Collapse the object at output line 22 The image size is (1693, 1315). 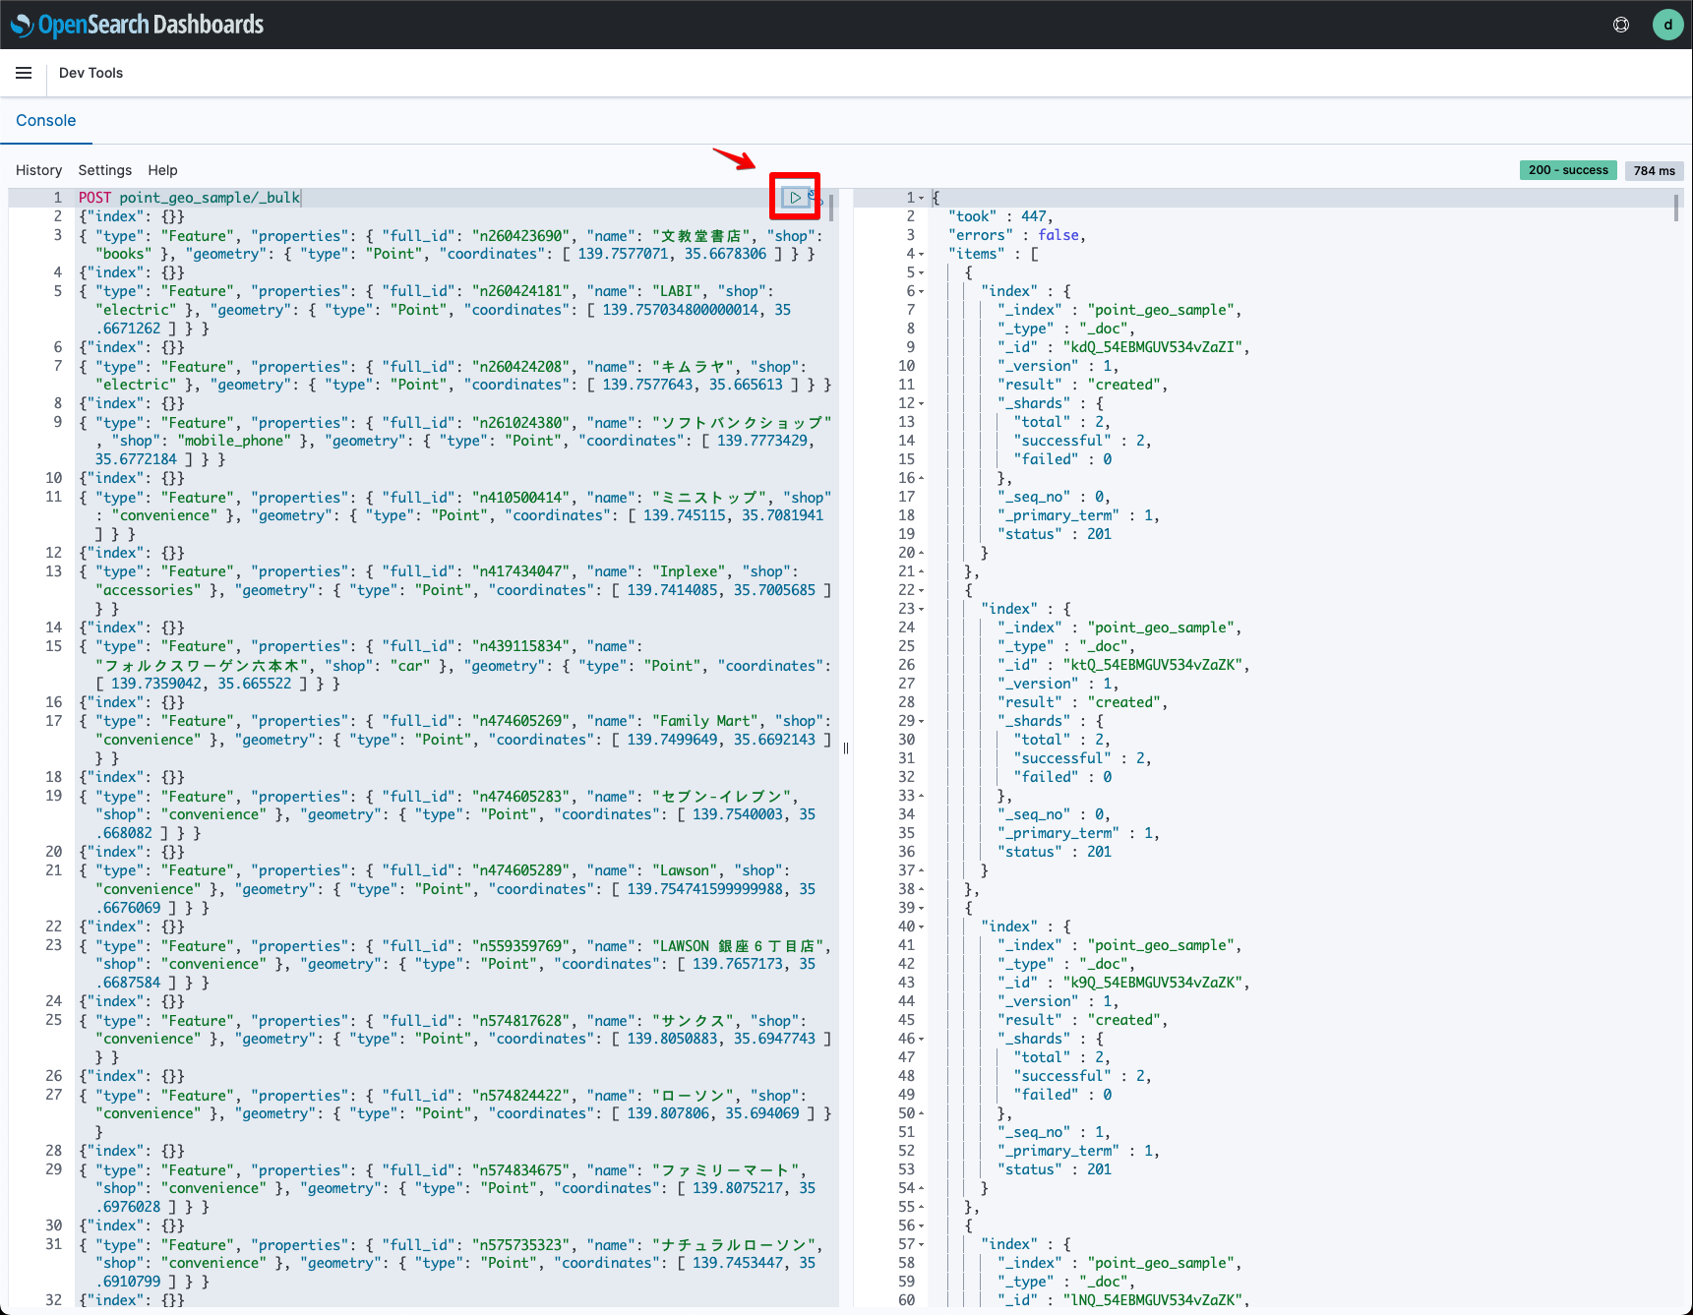(x=922, y=590)
